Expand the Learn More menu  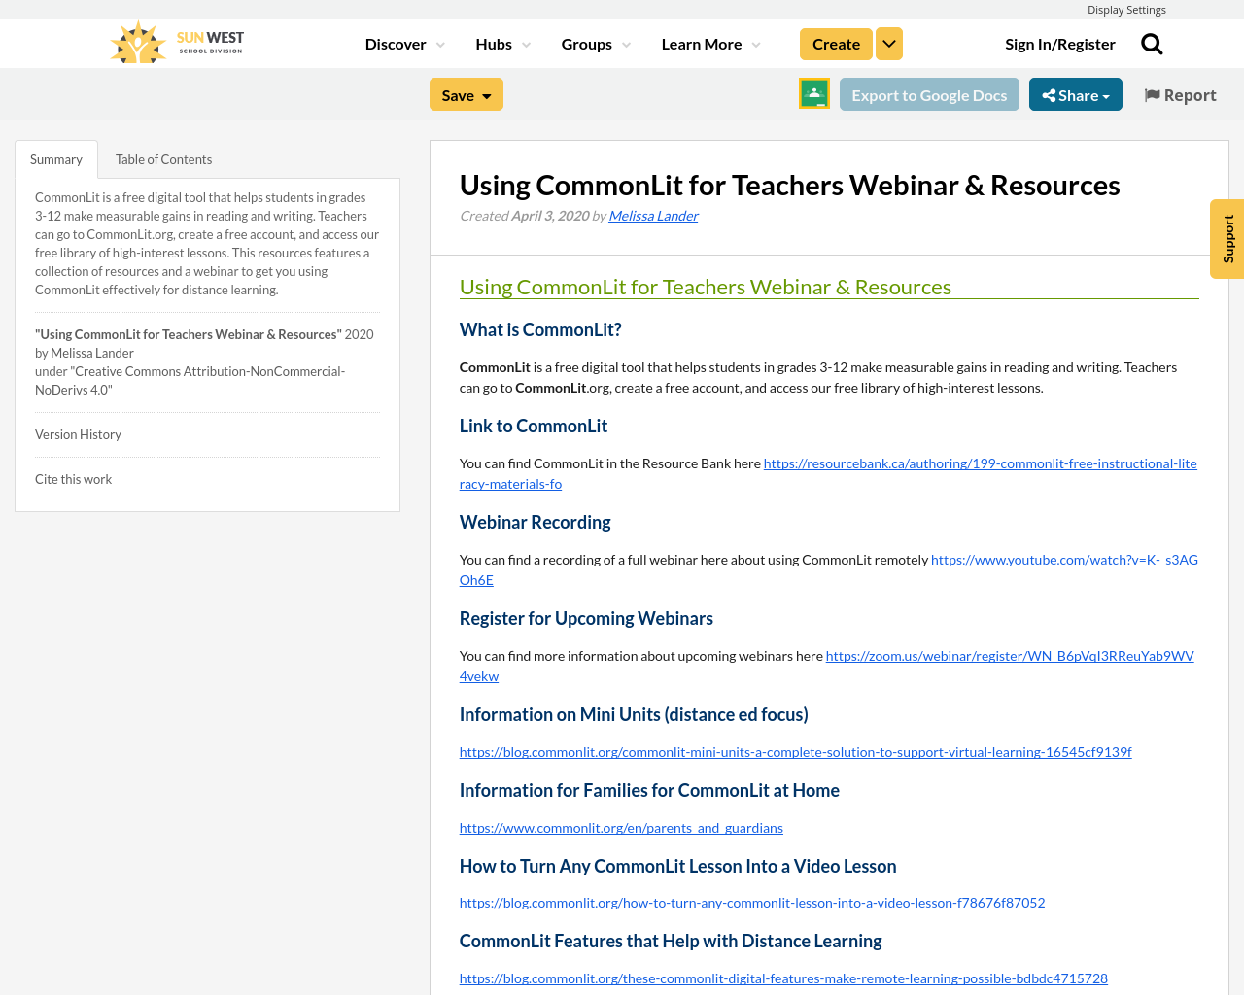point(703,43)
